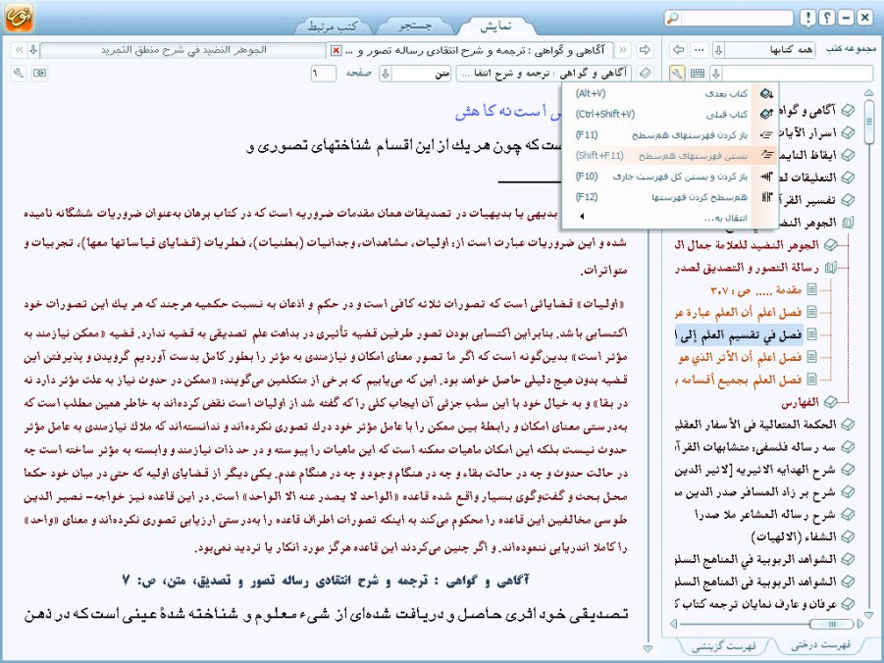Click the chevron button right of the آگاهی و گواهی tab
The image size is (884, 663).
click(x=623, y=50)
